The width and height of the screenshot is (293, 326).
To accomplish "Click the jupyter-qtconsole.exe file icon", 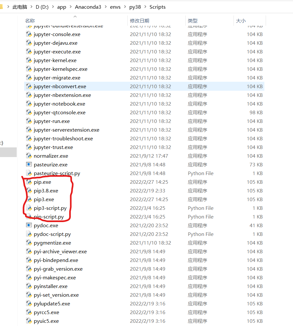I will click(29, 112).
